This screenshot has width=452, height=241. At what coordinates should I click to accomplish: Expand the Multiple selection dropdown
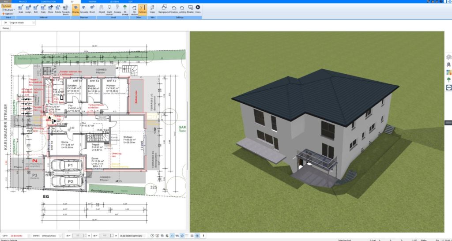(8, 10)
